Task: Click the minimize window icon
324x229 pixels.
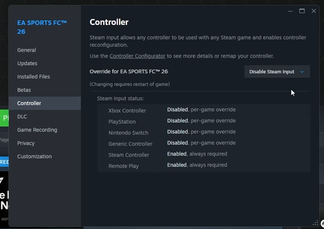Action: pos(290,11)
